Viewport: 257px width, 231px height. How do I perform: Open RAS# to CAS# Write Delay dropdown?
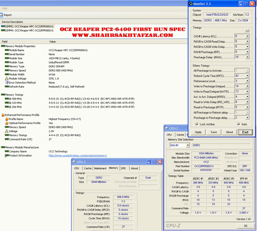[x=247, y=47]
